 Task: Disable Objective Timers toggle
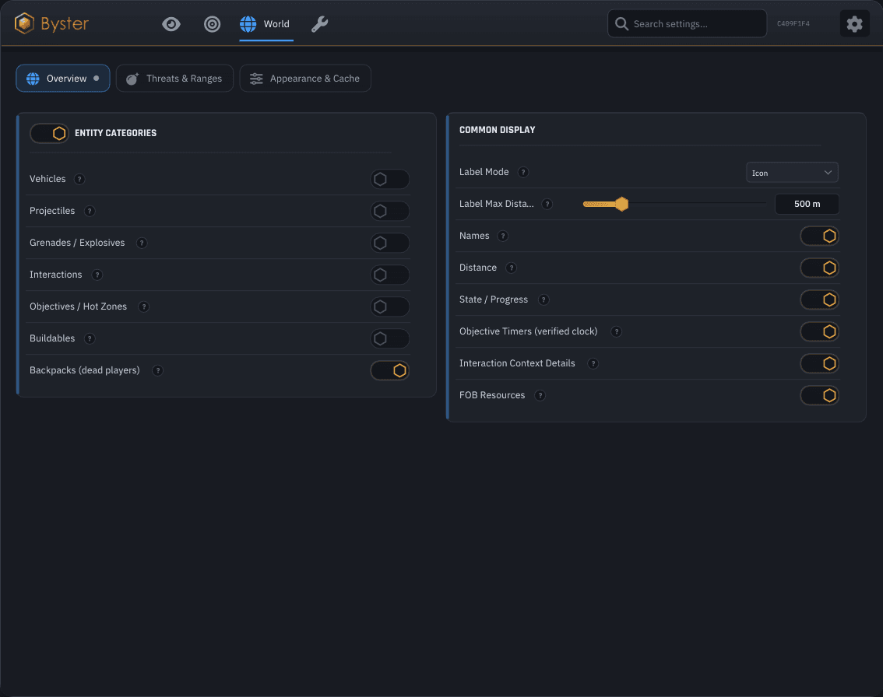[x=819, y=331]
